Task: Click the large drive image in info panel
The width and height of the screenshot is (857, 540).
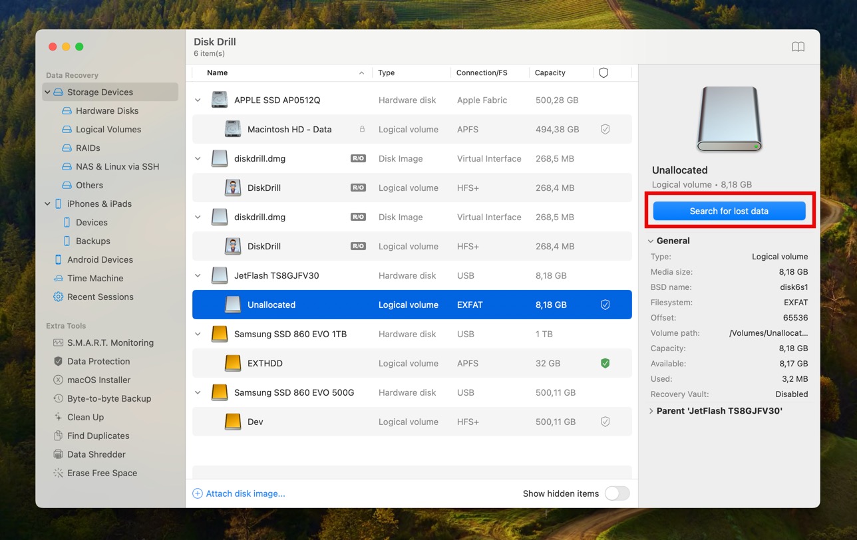Action: tap(729, 119)
